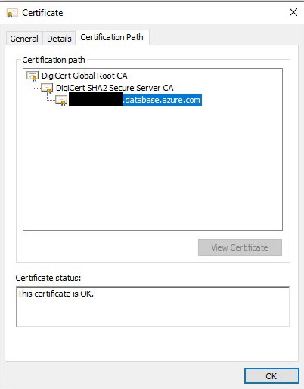Click the certificate icon beside DigiCert SHA2 Secure Server CA
304x389 pixels.
pos(47,89)
